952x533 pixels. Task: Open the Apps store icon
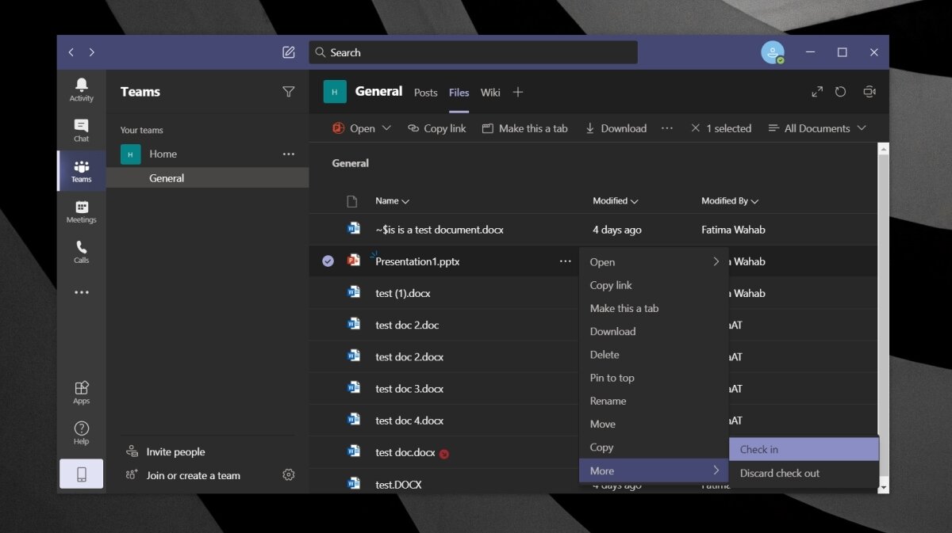[81, 392]
